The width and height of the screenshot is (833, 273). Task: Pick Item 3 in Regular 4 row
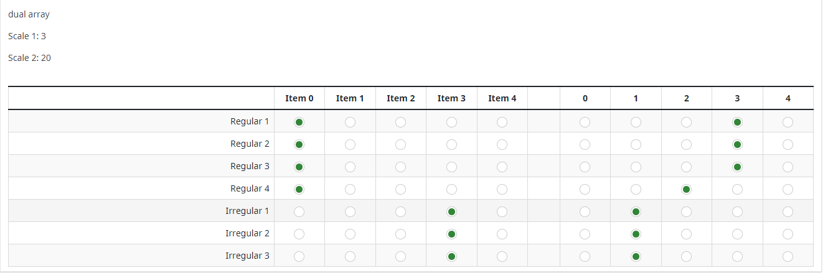pyautogui.click(x=451, y=189)
